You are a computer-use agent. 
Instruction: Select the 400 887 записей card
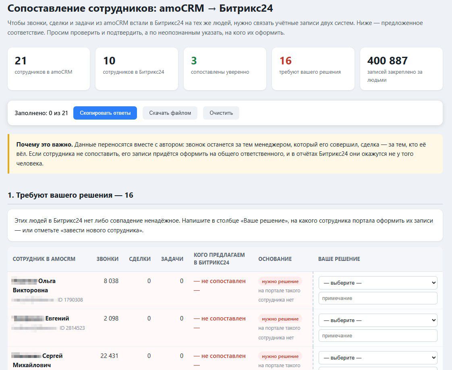[401, 69]
